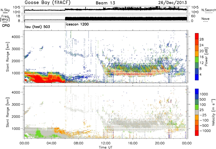Select the 'N.Sky' legend label
Image resolution: width=216 pixels, height=149 pixels.
pyautogui.click(x=5, y=10)
